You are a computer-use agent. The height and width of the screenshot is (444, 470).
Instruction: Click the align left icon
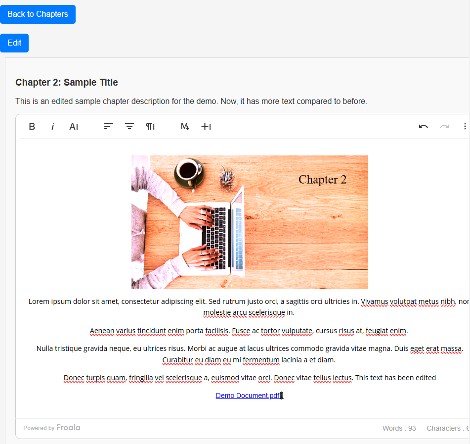pos(109,127)
